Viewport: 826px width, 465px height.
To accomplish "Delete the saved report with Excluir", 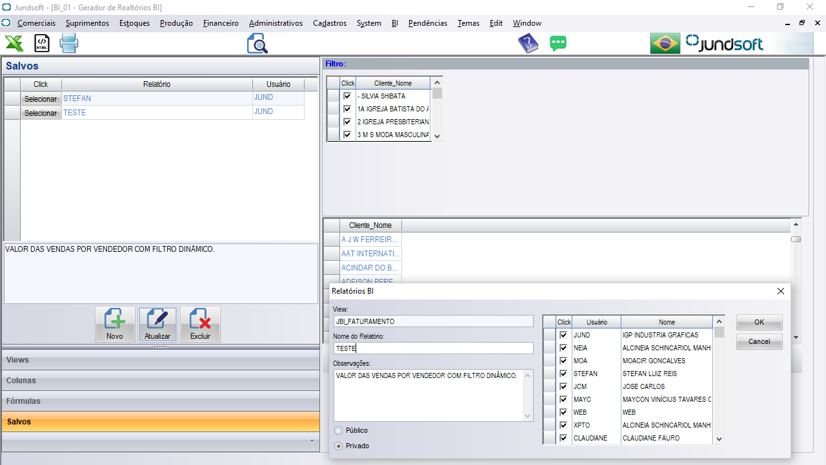I will pos(200,324).
